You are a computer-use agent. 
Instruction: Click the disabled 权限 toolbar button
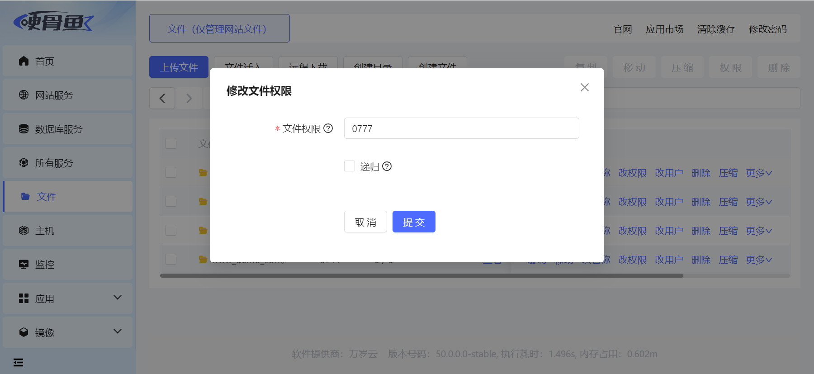click(x=731, y=67)
